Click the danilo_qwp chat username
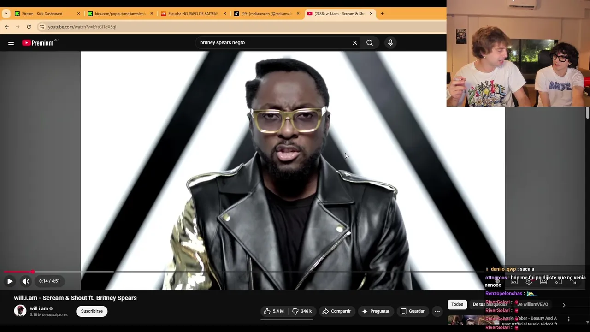Image resolution: width=590 pixels, height=332 pixels. 503,269
